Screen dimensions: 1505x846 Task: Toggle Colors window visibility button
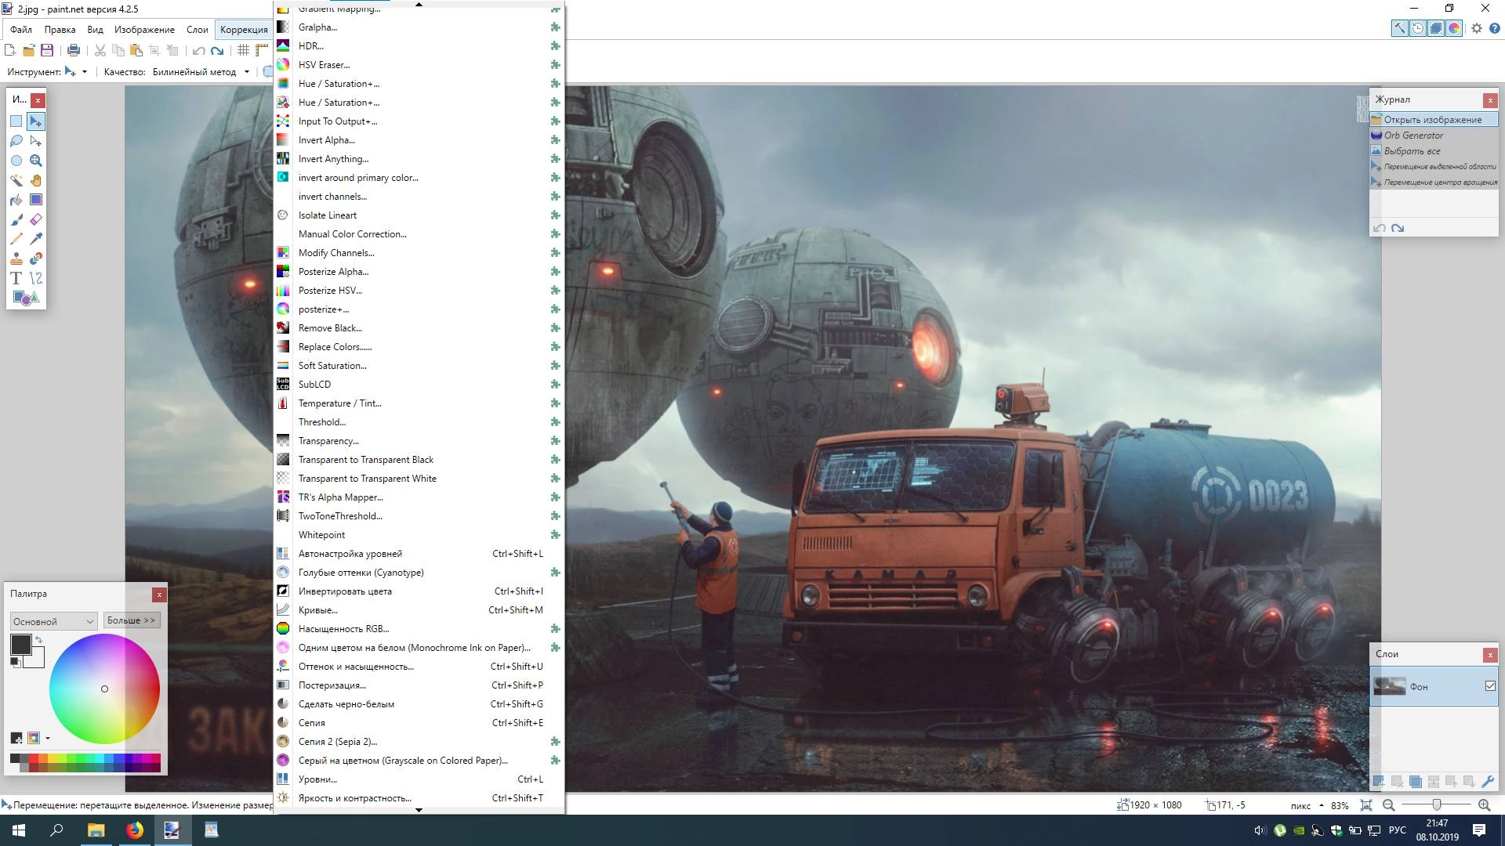tap(1454, 28)
